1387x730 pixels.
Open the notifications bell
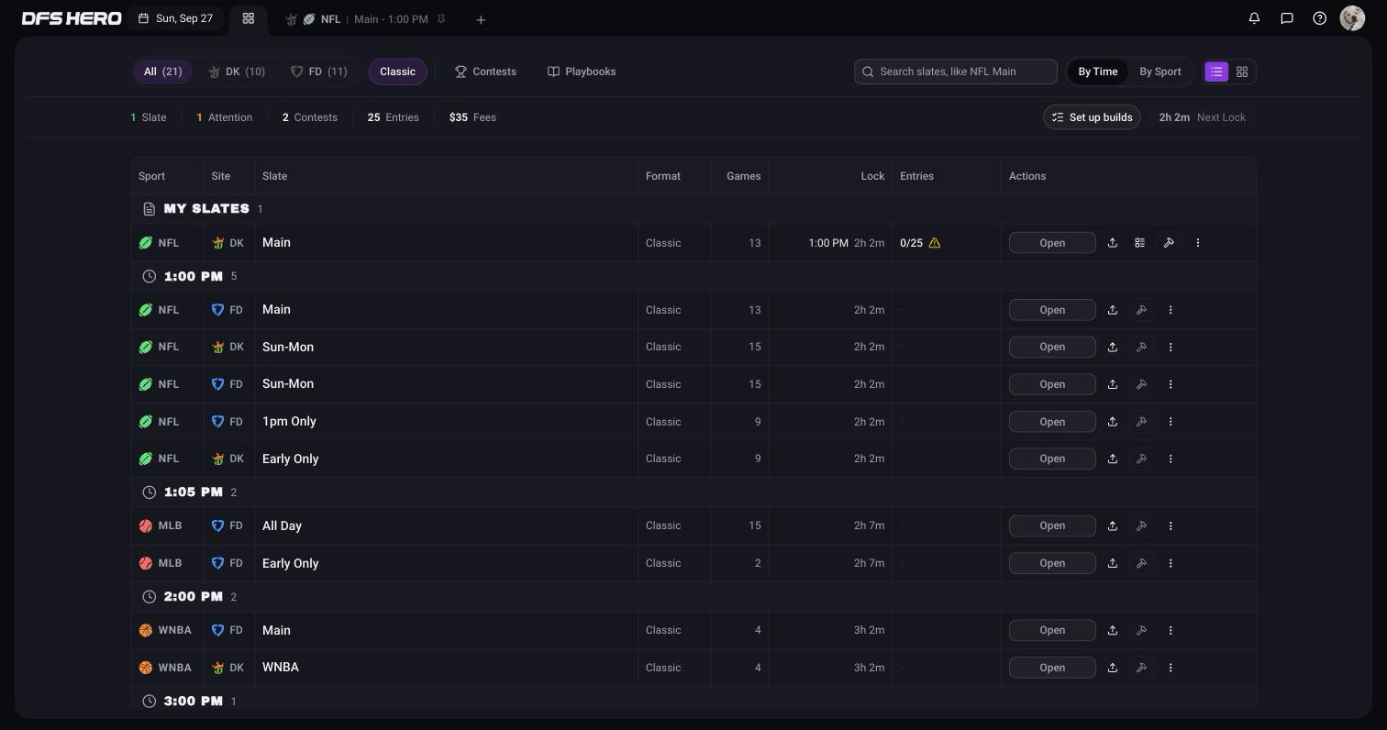(x=1254, y=18)
